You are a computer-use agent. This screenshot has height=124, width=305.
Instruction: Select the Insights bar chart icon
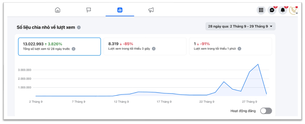click(x=120, y=10)
